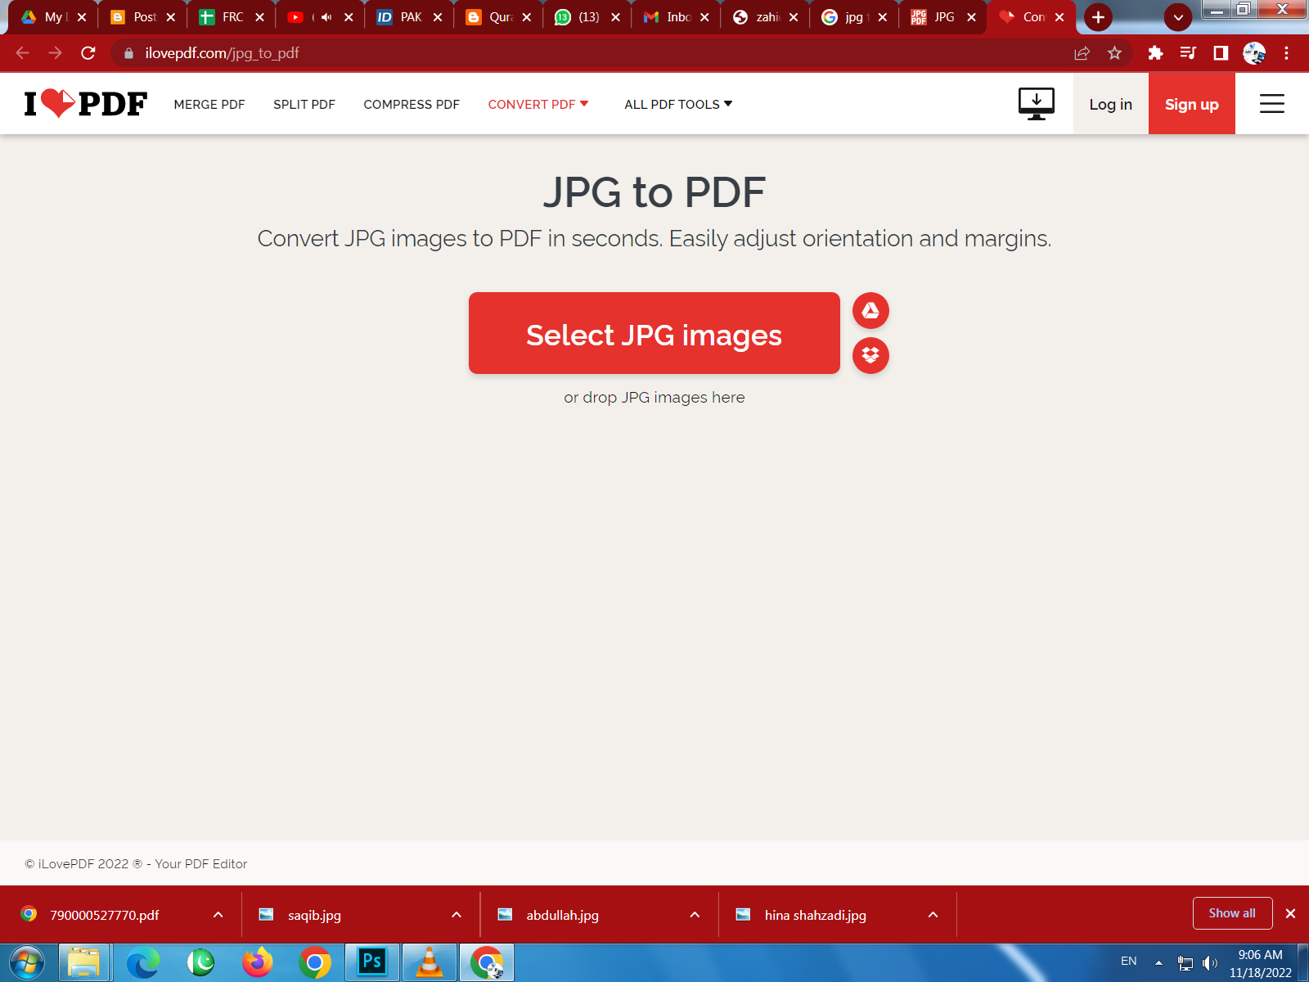Open Chrome three-dot menu
Viewport: 1309px width, 982px height.
click(1286, 53)
